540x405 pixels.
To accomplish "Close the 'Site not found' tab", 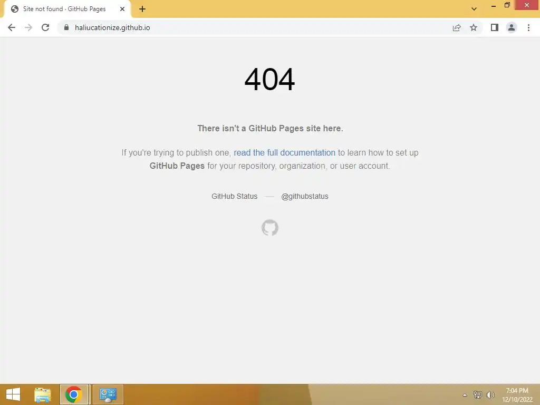I will tap(122, 9).
